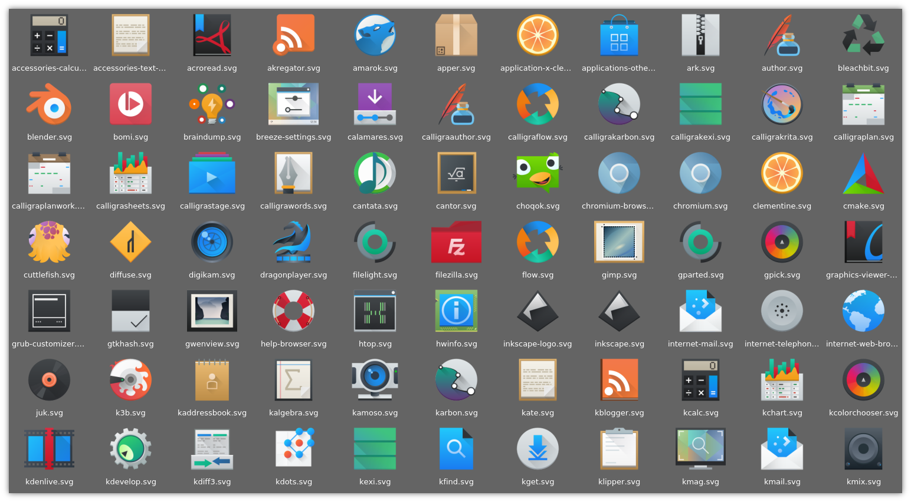Select the blender.svg icon
911x502 pixels.
pos(49,104)
